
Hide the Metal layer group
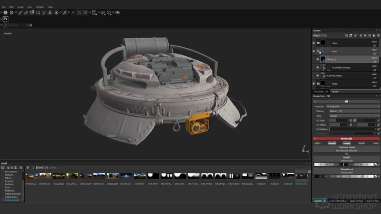click(314, 84)
